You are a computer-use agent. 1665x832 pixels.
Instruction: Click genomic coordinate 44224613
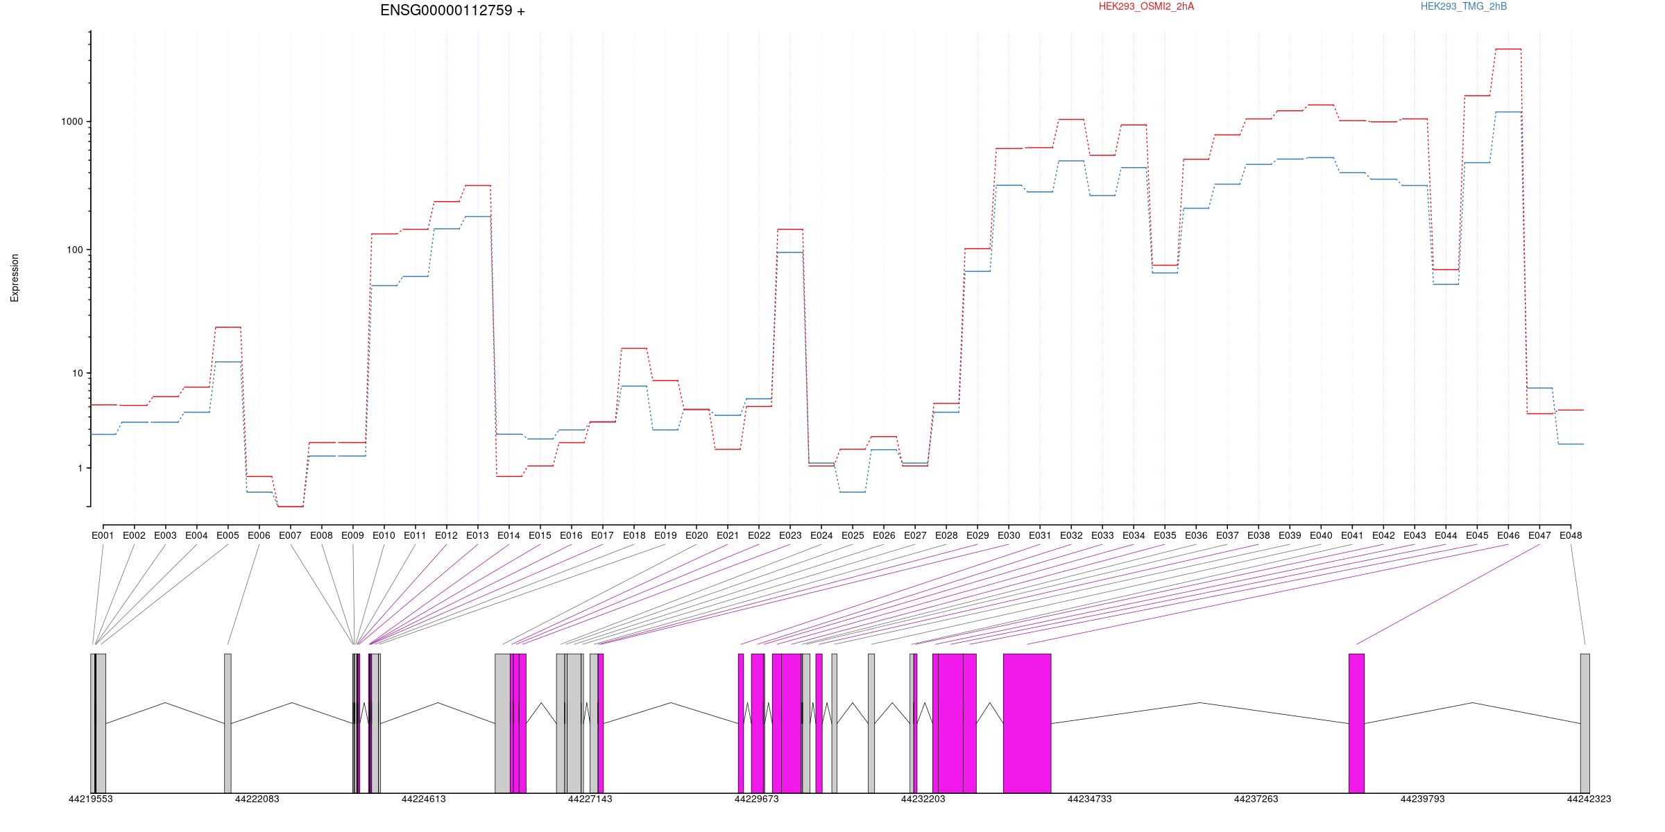[423, 799]
